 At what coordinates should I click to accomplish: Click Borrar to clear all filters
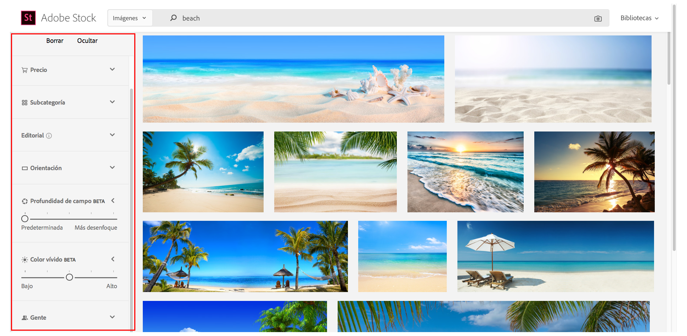coord(55,41)
